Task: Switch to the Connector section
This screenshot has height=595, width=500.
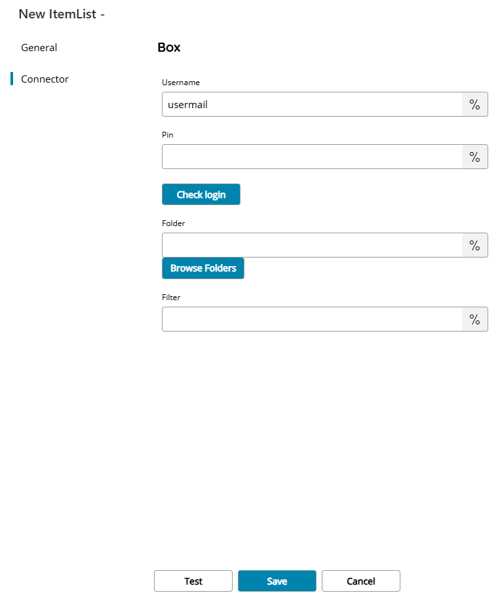Action: 45,79
